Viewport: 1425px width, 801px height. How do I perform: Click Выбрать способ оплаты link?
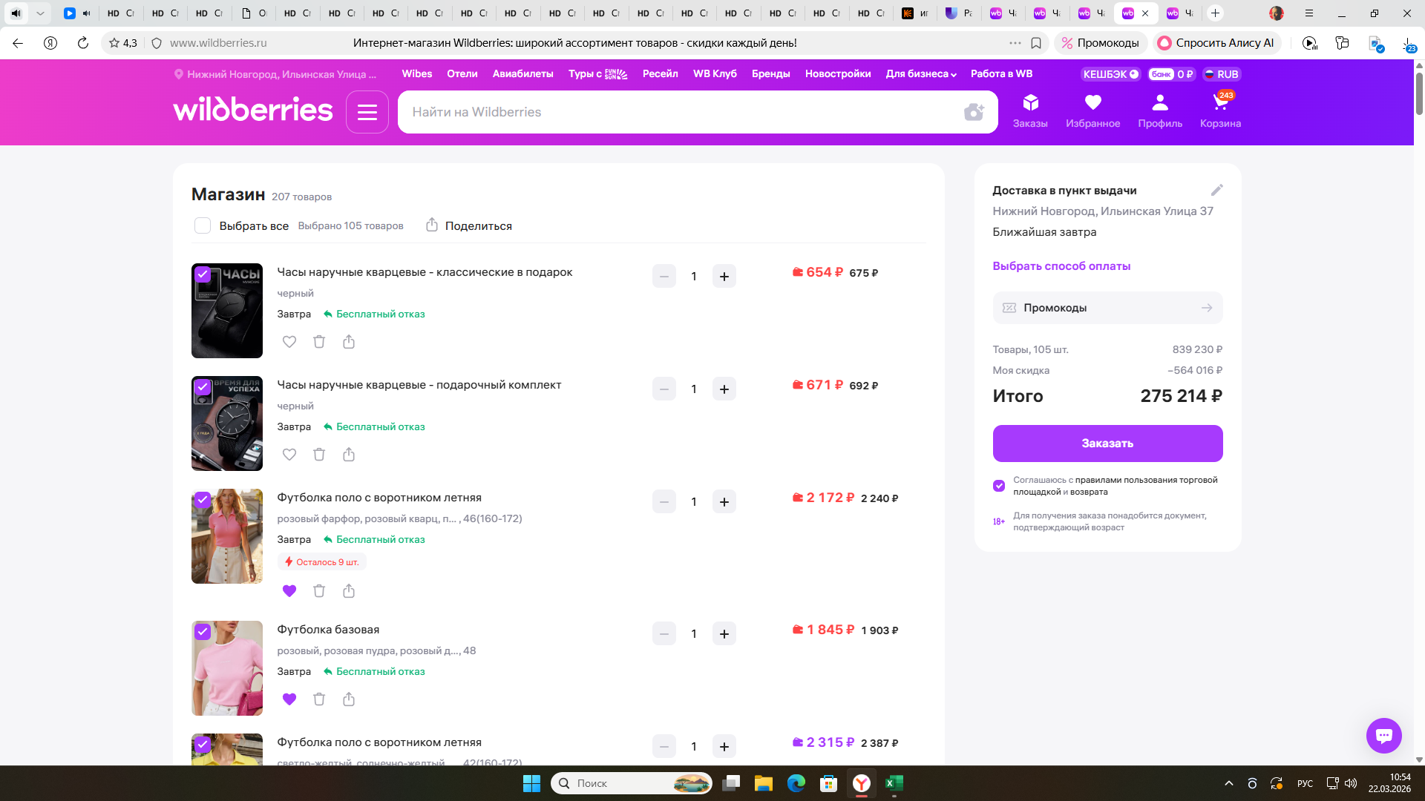(1061, 266)
